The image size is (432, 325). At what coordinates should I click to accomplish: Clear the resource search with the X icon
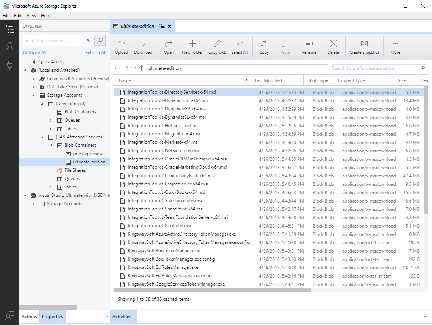point(88,40)
